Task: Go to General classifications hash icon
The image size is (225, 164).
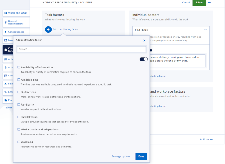Action: (6, 23)
